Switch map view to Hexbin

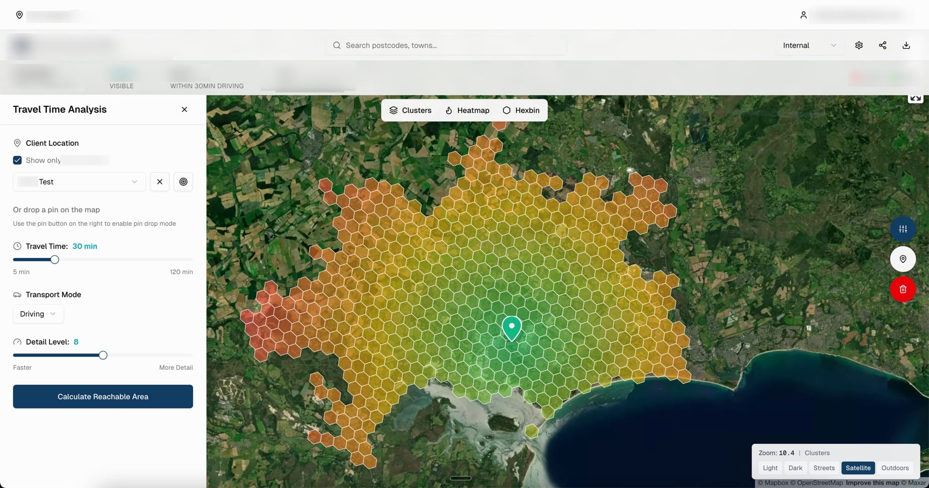point(521,110)
